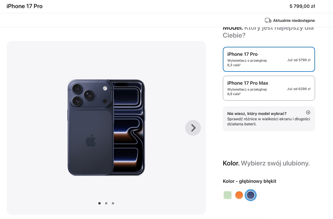Choose the iPhone 17 Pro Max model
The image size is (333, 219).
coord(269,88)
